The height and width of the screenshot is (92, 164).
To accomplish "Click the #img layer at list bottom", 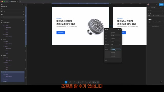I will coord(5,81).
